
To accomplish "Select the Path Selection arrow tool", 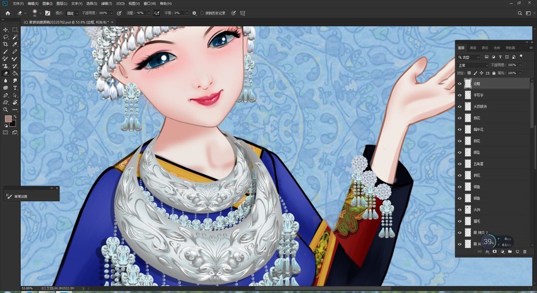I will [15, 95].
